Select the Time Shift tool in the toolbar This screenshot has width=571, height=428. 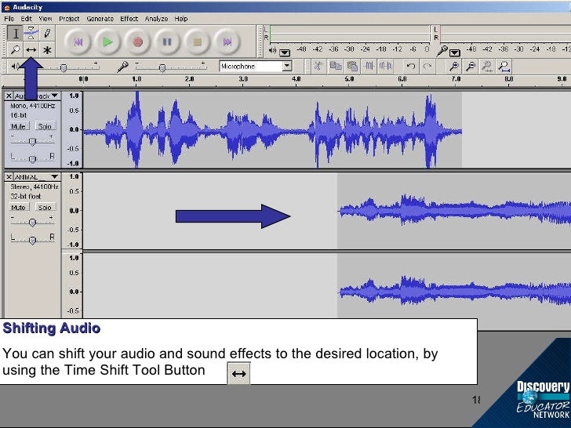pos(31,49)
